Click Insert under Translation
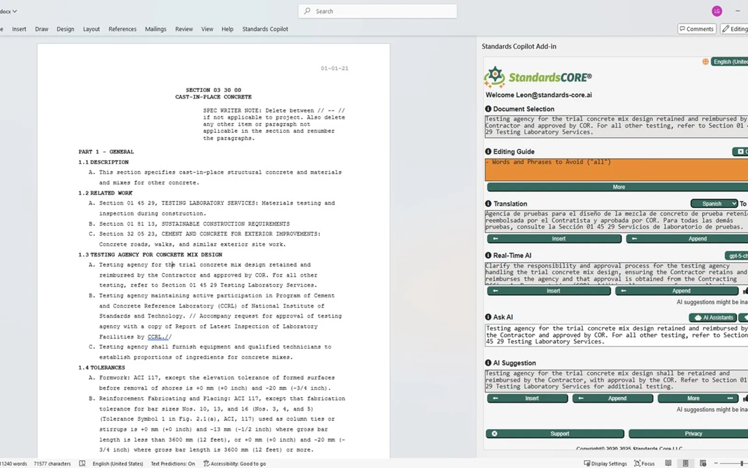 (554, 239)
